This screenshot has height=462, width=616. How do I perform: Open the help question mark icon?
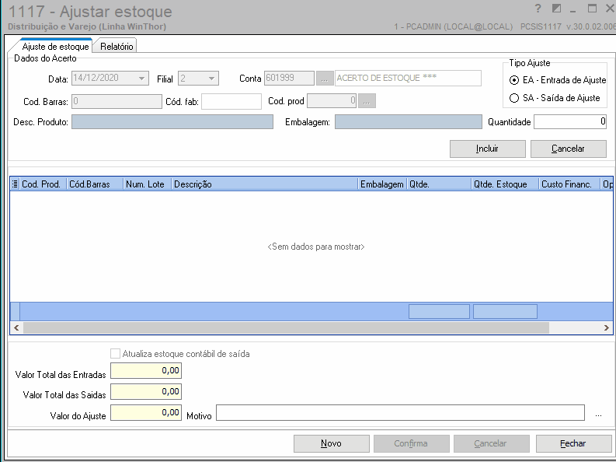538,9
